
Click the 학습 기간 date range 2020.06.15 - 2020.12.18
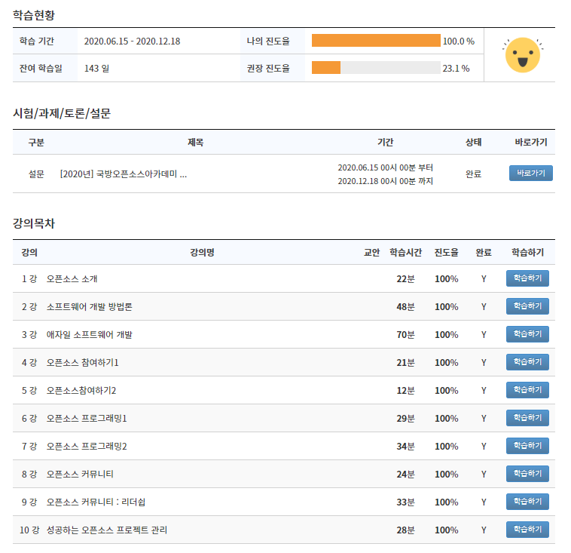(x=132, y=41)
